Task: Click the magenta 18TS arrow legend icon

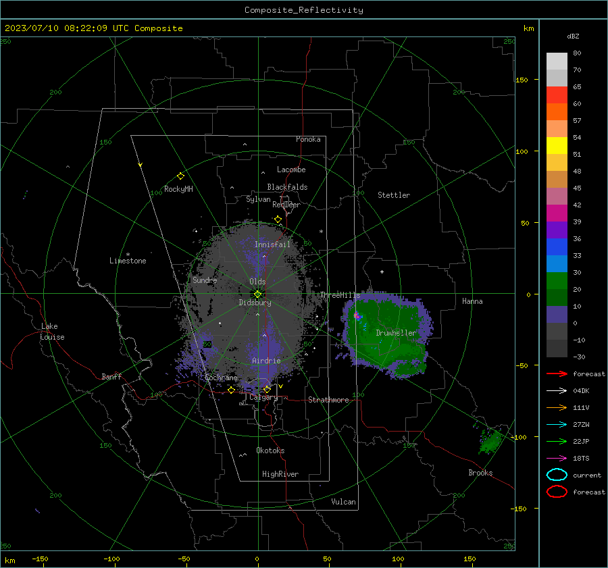Action: point(557,459)
